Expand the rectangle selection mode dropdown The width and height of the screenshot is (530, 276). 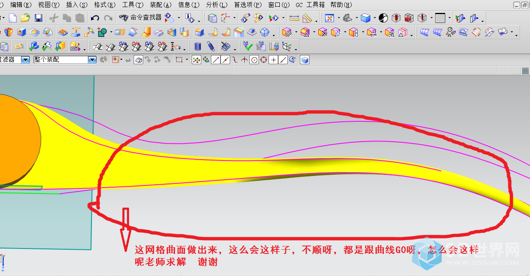click(187, 60)
